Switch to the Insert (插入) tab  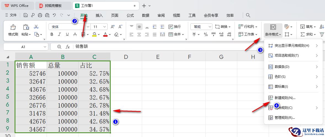pyautogui.click(x=99, y=15)
